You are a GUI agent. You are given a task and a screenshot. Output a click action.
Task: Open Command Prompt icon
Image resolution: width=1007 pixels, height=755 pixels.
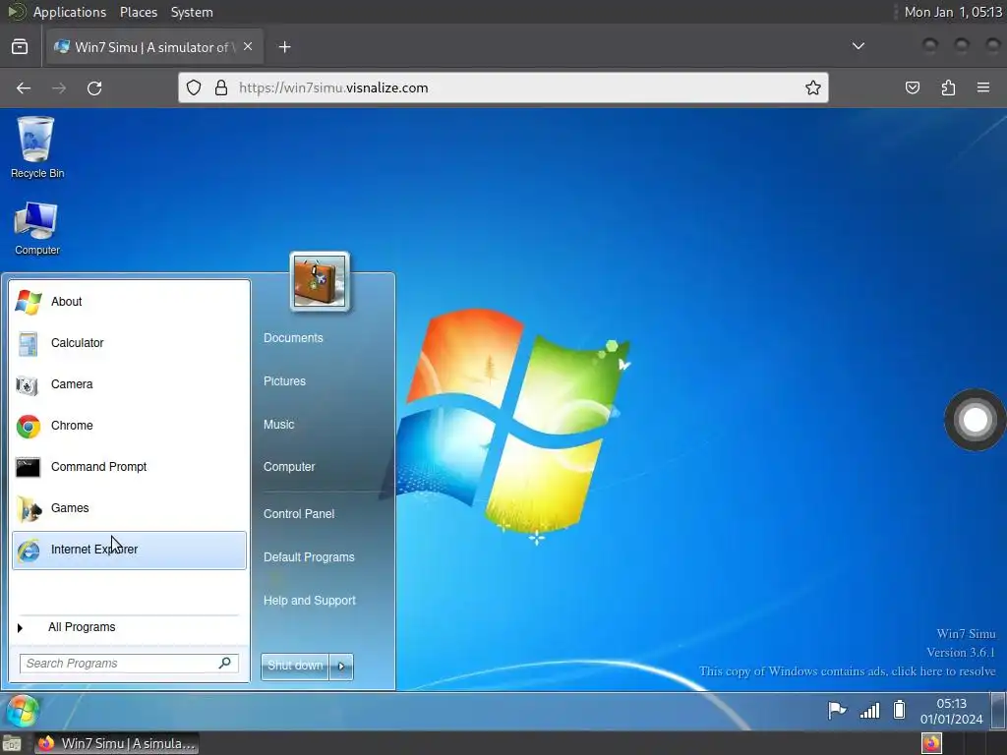pyautogui.click(x=28, y=467)
